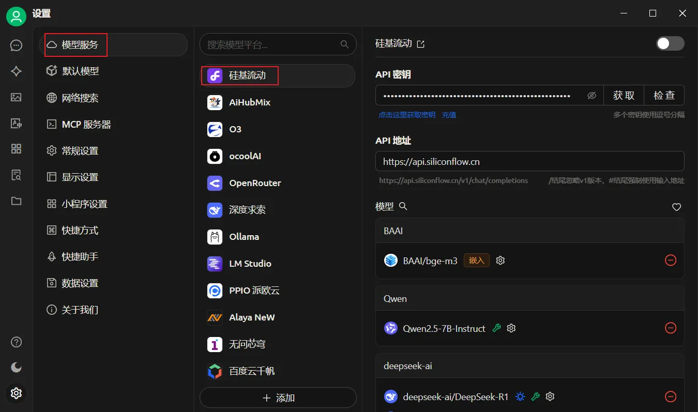Click the 添加 provider button

coord(278,398)
